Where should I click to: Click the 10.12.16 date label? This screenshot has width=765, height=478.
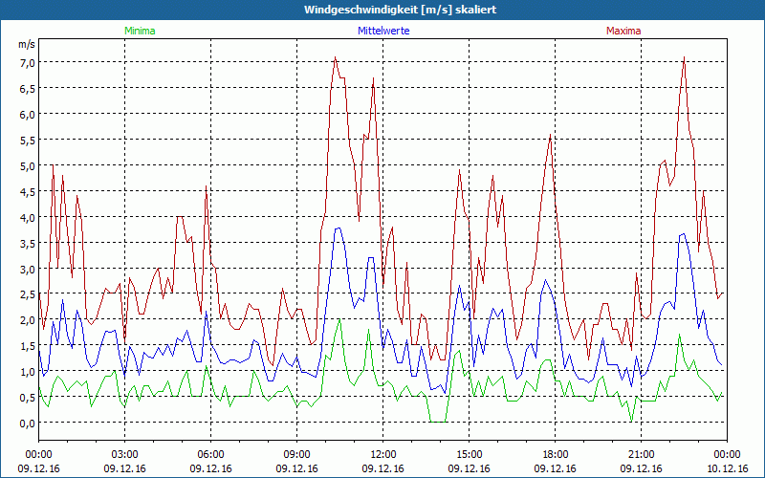(726, 468)
